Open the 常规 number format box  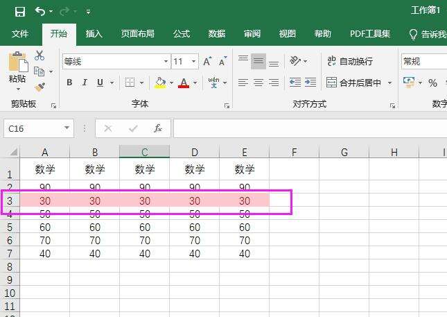tap(424, 61)
